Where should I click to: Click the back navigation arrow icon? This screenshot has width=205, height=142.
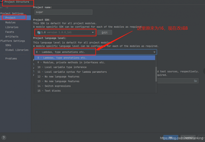tap(2, 8)
